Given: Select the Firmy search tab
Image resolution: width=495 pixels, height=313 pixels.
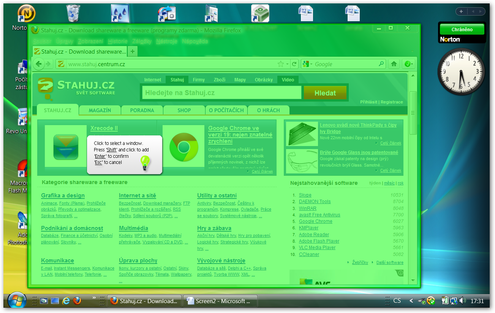Looking at the screenshot, I should click(199, 80).
